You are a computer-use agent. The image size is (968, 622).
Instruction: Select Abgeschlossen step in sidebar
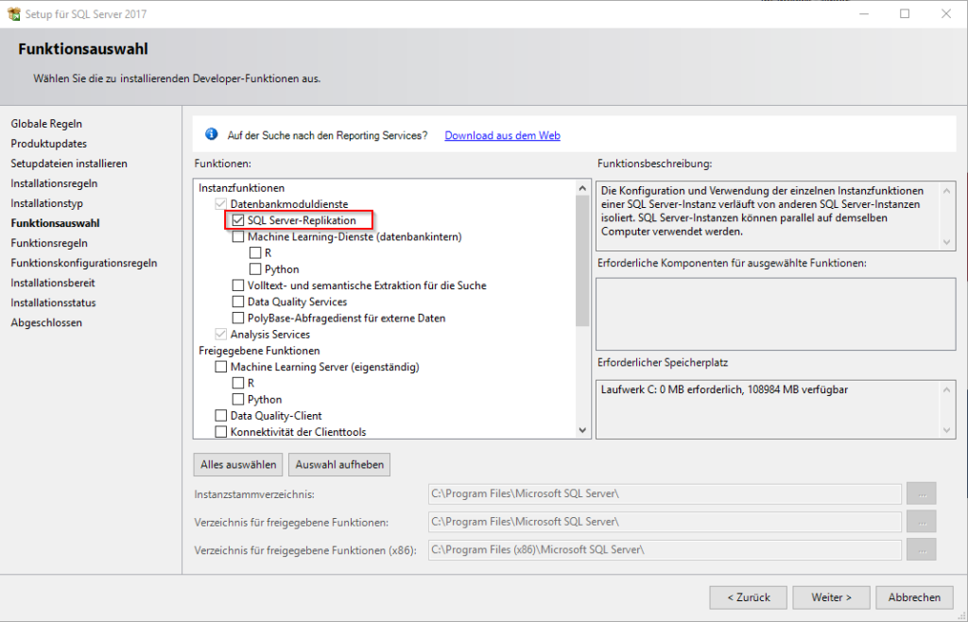coord(46,322)
